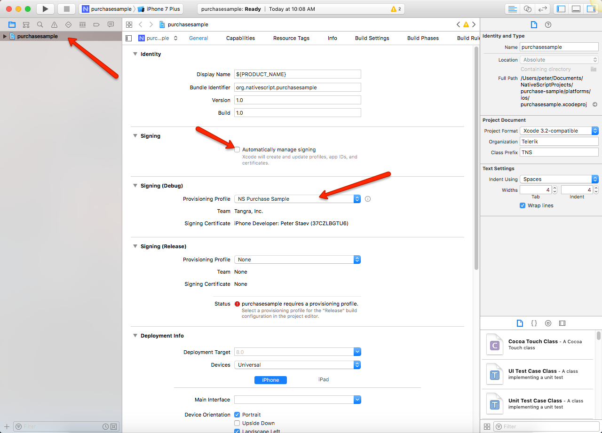The width and height of the screenshot is (602, 433).
Task: Show the assistant editor
Action: pyautogui.click(x=527, y=9)
